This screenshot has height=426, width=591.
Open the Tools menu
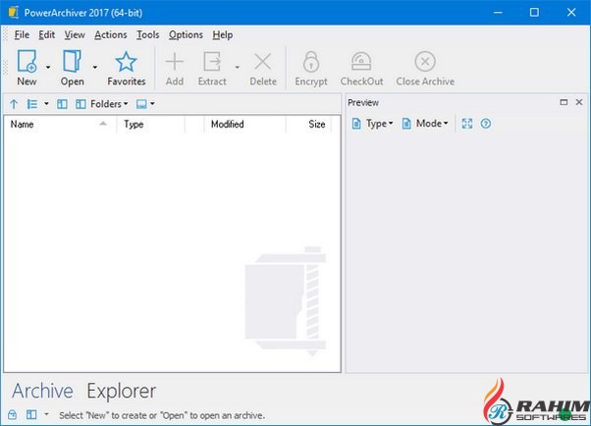pyautogui.click(x=147, y=34)
